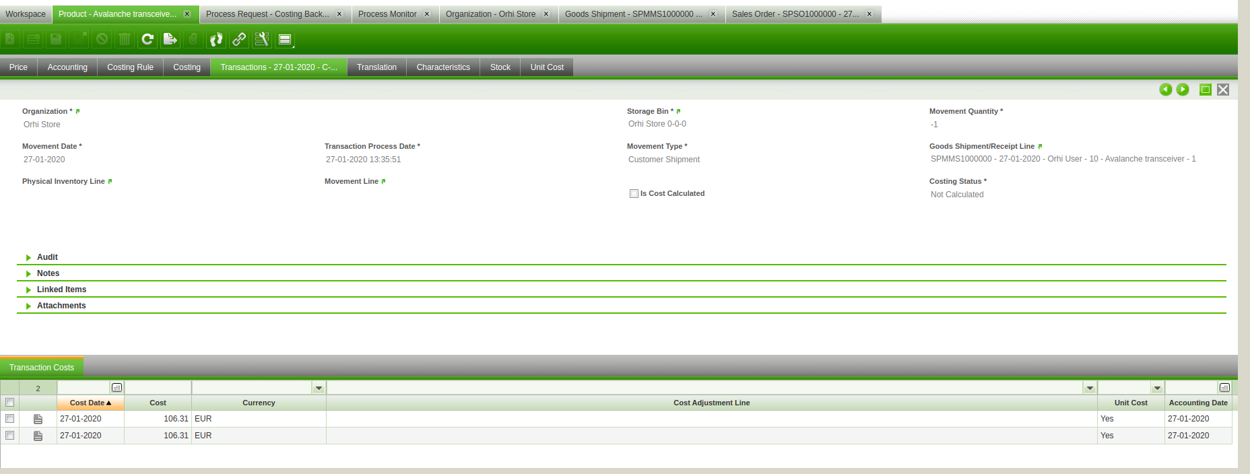The width and height of the screenshot is (1250, 474).
Task: Sort the grid by the Cost column header
Action: [158, 403]
